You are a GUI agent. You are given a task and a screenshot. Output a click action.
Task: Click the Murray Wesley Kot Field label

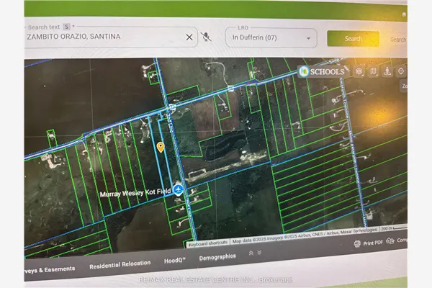pos(135,193)
